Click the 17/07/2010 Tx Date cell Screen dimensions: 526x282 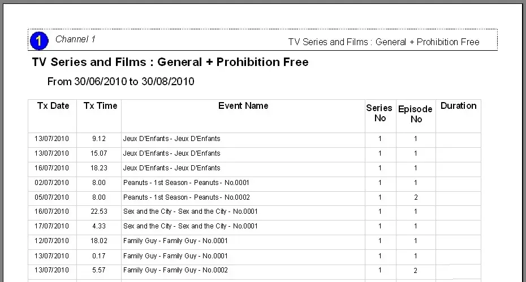click(51, 226)
